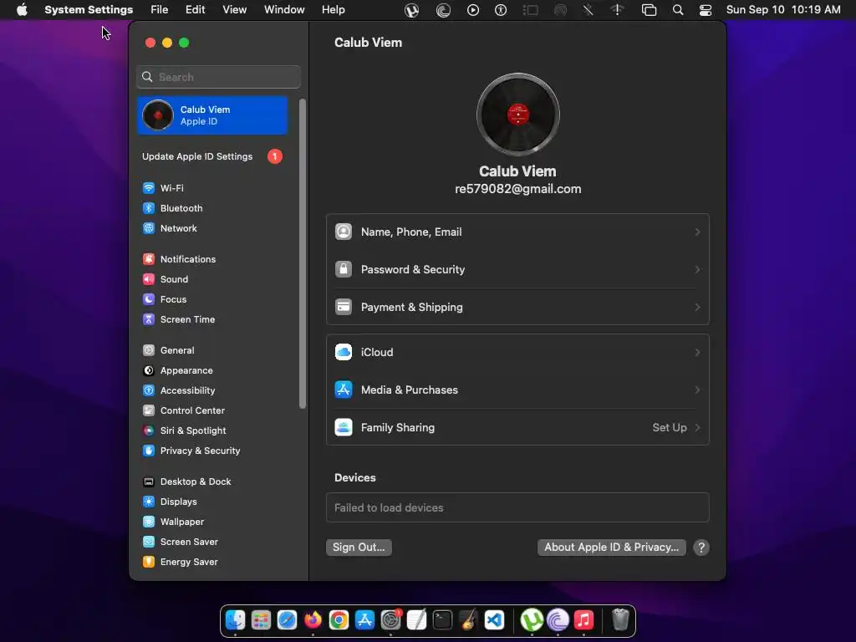Screen dimensions: 856x642
Task: Open Google Chrome from the Dock
Action: pos(339,620)
